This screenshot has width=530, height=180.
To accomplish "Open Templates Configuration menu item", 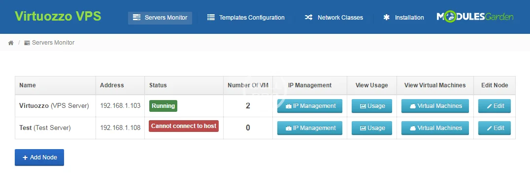I will click(x=246, y=18).
